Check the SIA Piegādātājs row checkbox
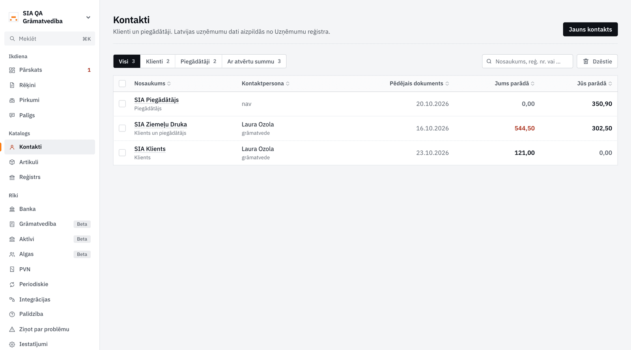This screenshot has height=350, width=631. (x=122, y=104)
